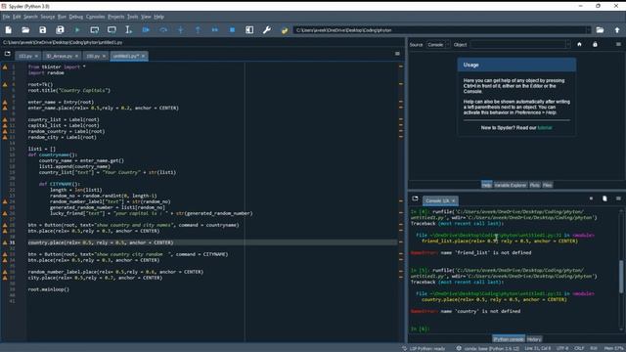Image resolution: width=626 pixels, height=352 pixels.
Task: Browse for a working directory
Action: pyautogui.click(x=600, y=30)
